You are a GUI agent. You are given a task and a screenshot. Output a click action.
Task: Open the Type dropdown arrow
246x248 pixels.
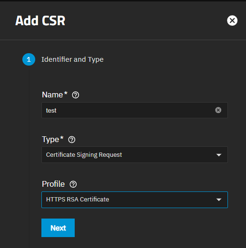(x=219, y=155)
